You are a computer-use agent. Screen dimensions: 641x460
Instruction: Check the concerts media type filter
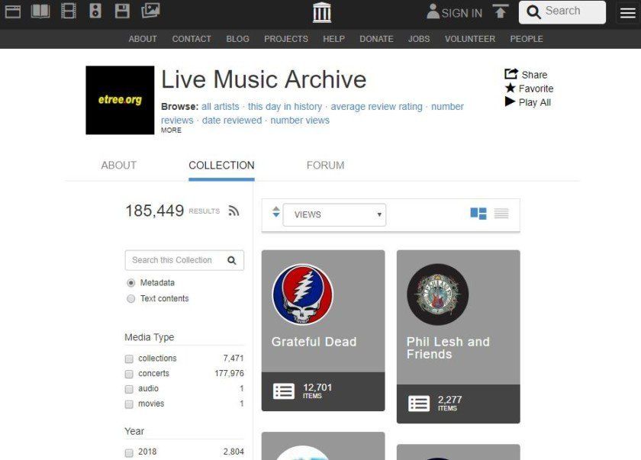(x=129, y=374)
